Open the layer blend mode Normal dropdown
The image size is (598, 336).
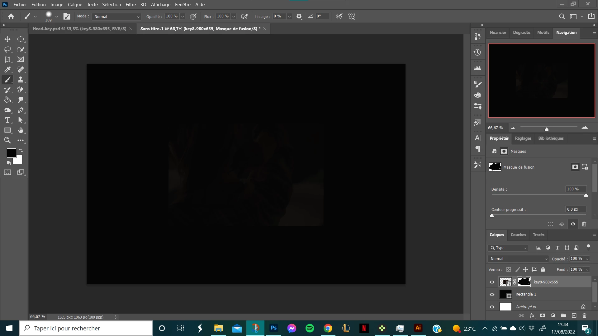pyautogui.click(x=518, y=259)
